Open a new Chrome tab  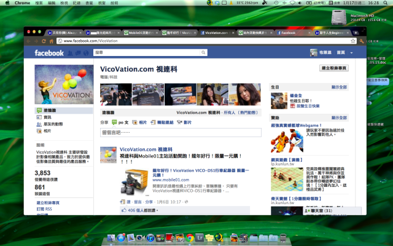[x=356, y=33]
